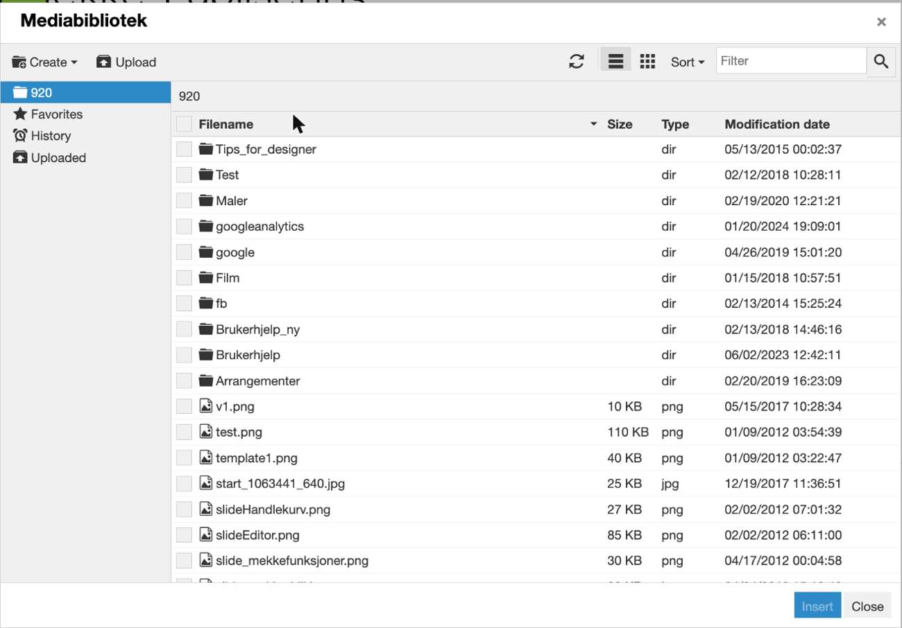
Task: Tick the select-all checkbox in header
Action: (184, 124)
